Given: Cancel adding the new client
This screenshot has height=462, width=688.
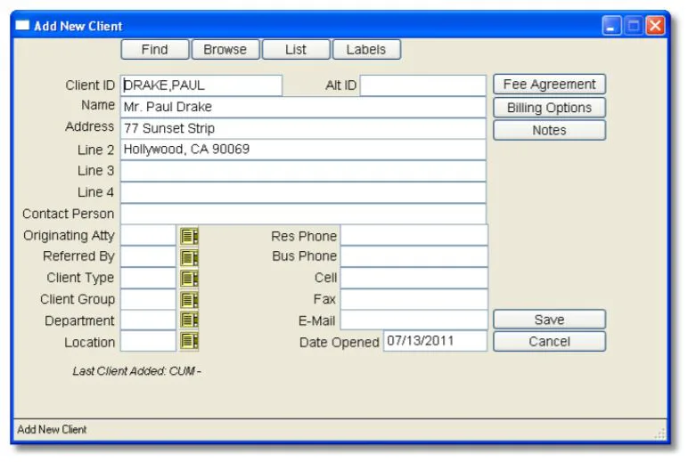Looking at the screenshot, I should (x=549, y=342).
